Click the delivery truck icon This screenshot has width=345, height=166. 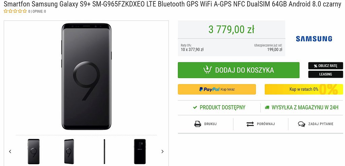267,108
